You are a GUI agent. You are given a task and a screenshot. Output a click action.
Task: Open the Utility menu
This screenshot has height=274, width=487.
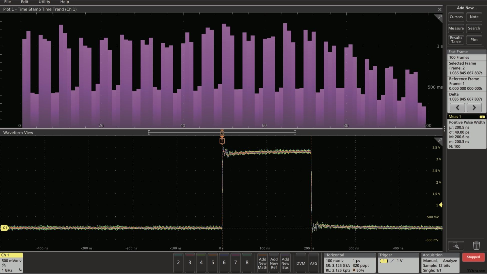[44, 2]
